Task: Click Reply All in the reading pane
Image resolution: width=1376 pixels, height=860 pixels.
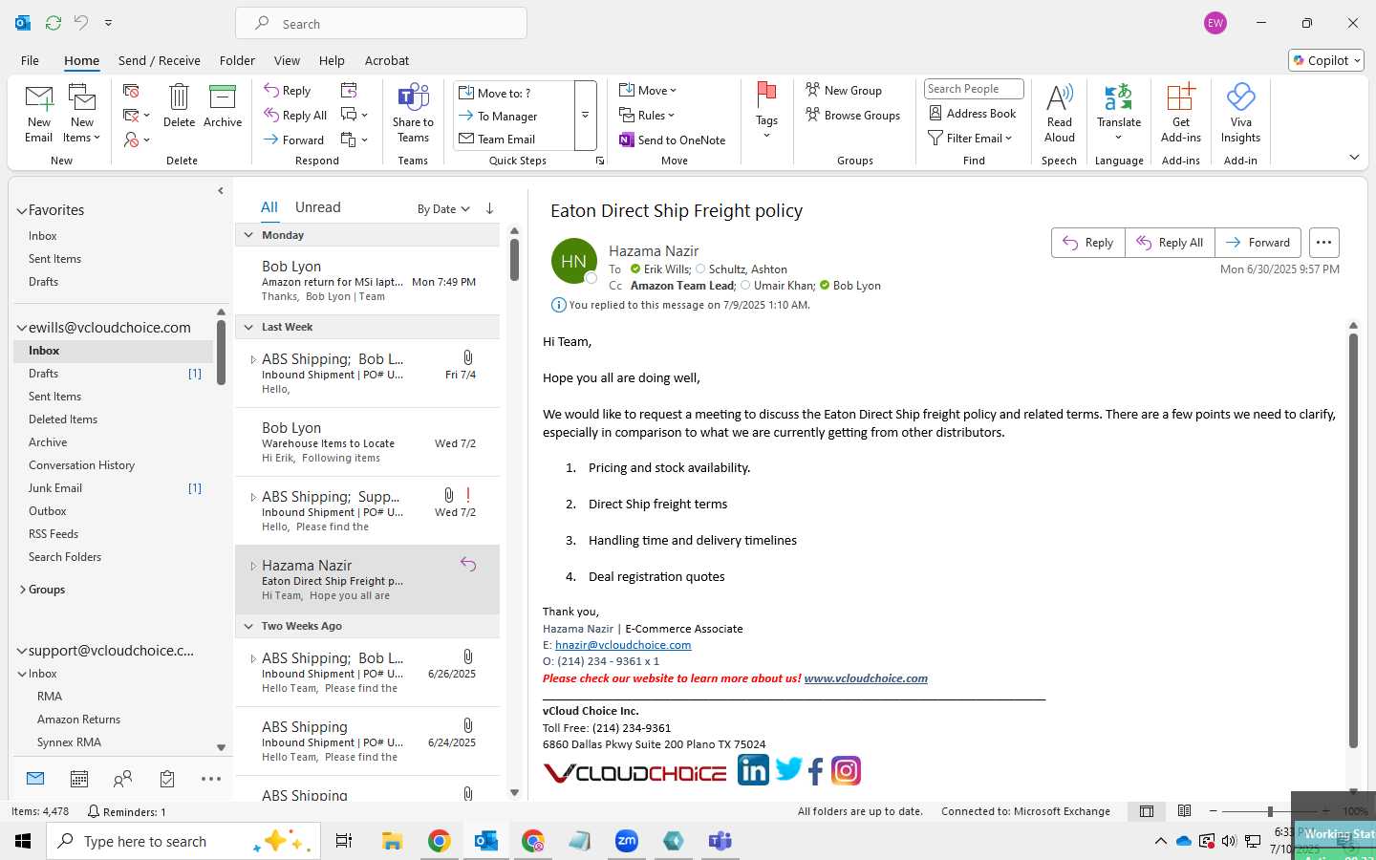Action: click(x=1170, y=243)
